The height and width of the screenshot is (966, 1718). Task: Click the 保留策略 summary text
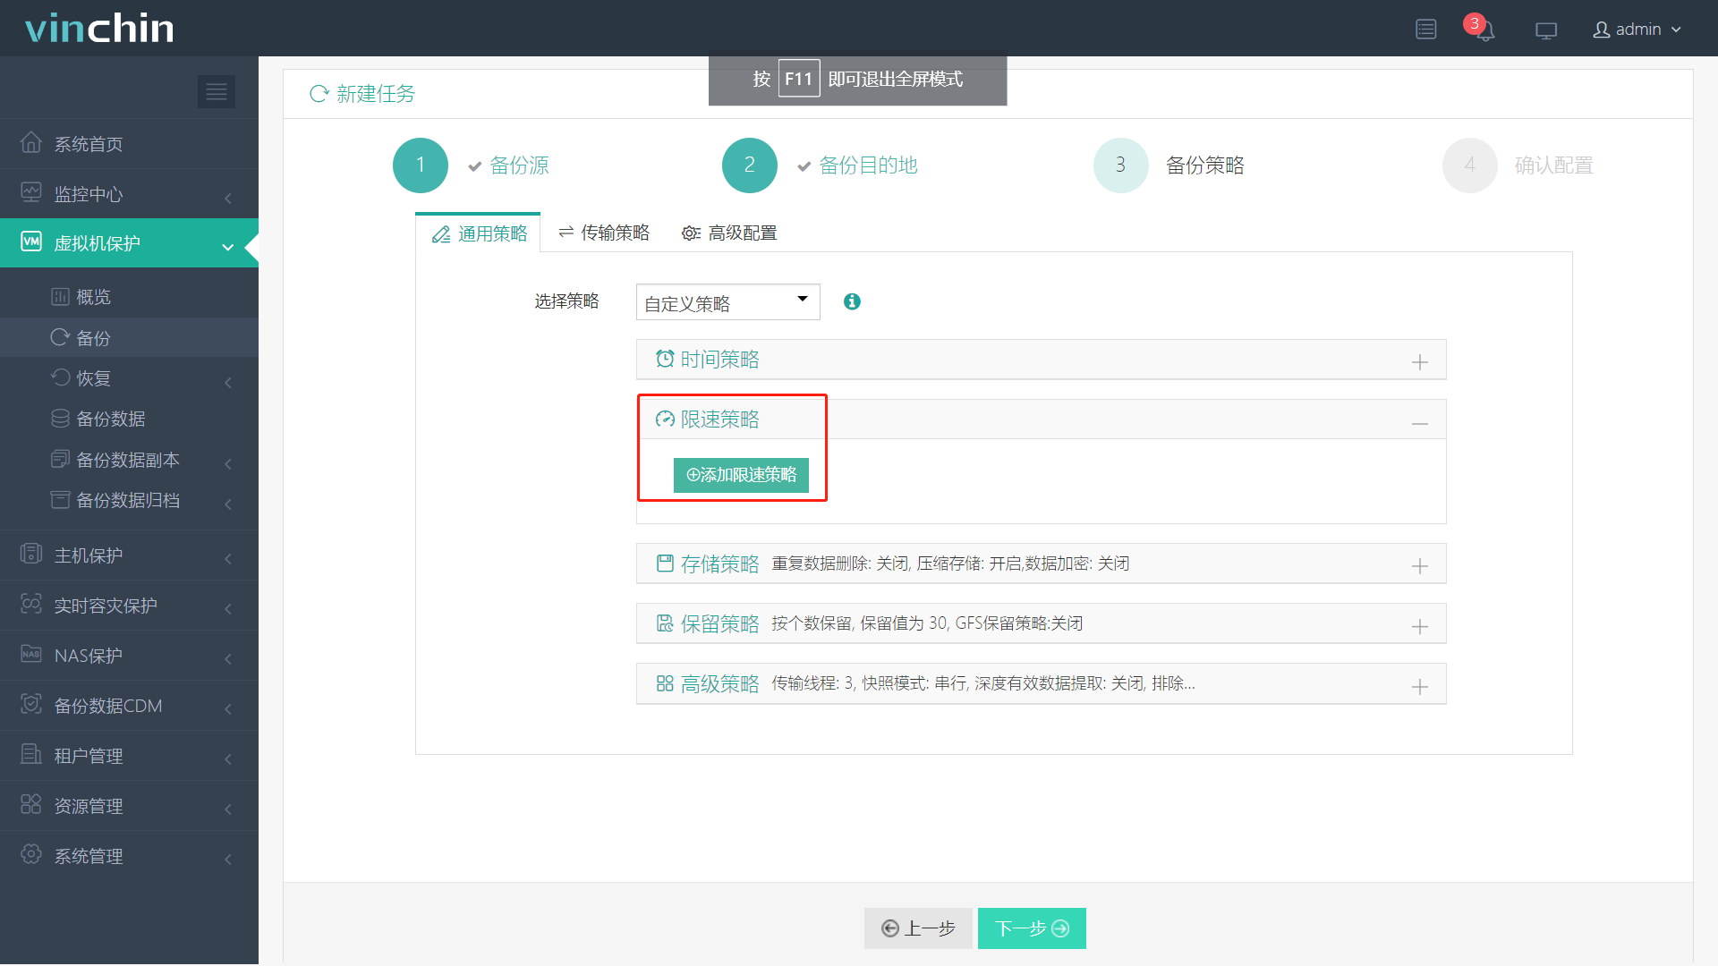[x=927, y=623]
